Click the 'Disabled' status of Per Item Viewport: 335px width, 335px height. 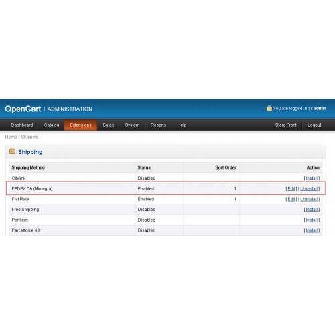pyautogui.click(x=147, y=220)
